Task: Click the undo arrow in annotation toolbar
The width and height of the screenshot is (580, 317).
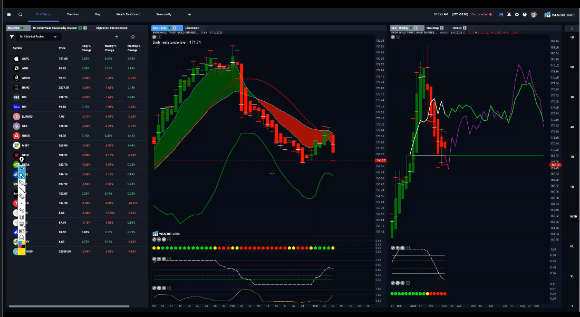Action: point(22,210)
